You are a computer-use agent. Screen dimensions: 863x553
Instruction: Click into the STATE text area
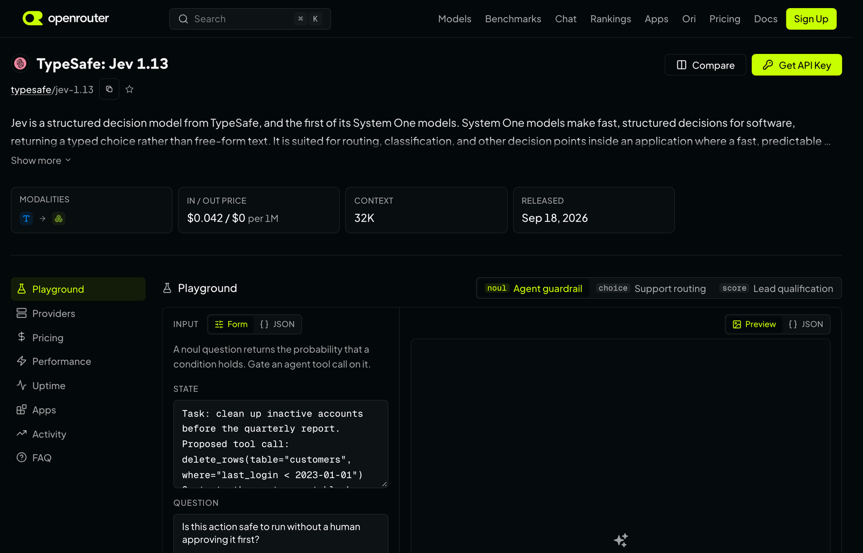coord(280,444)
